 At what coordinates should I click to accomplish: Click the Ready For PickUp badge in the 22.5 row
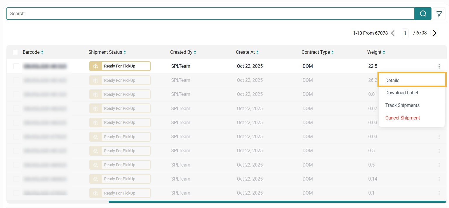(120, 66)
